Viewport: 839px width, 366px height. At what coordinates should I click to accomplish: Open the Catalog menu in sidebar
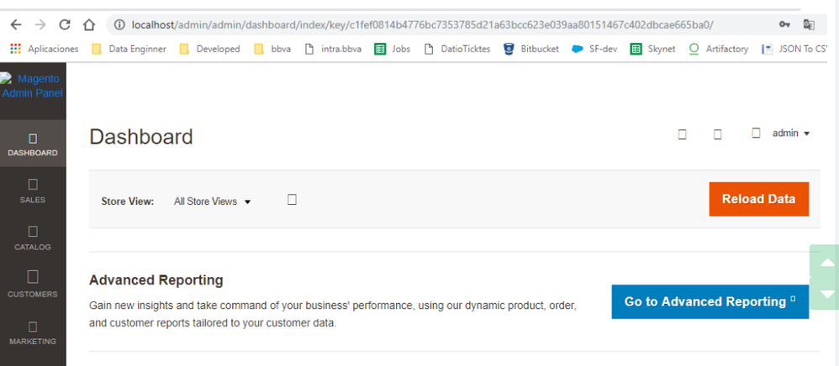[x=33, y=238]
